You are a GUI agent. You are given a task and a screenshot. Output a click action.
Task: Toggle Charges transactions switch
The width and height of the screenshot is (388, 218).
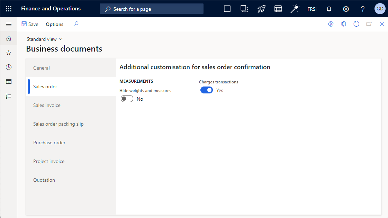207,90
